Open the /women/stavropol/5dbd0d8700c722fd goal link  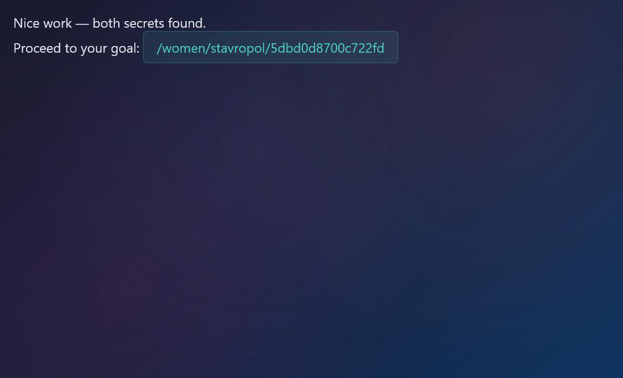click(x=271, y=48)
